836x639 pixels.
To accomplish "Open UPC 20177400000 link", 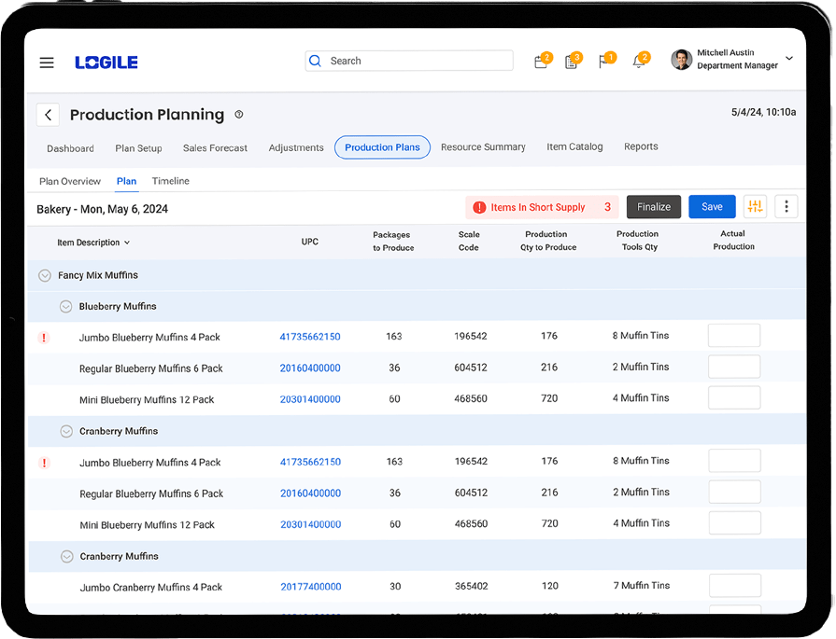I will pos(311,587).
